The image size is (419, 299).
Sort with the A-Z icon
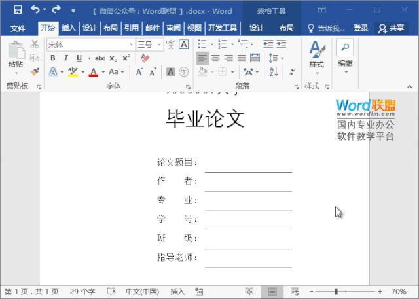274,72
